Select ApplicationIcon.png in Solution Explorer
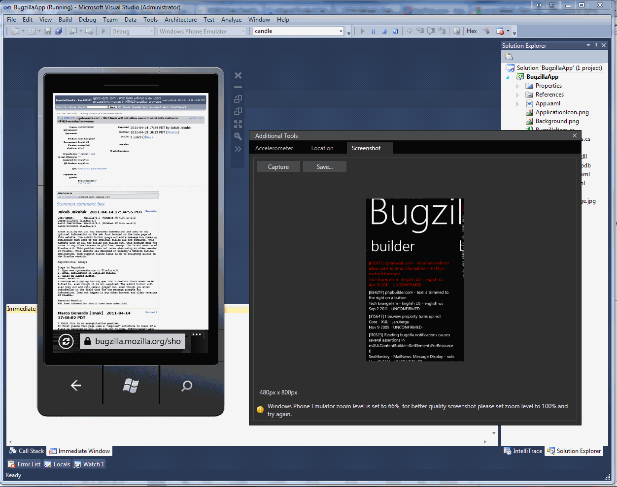The height and width of the screenshot is (487, 617). 562,112
